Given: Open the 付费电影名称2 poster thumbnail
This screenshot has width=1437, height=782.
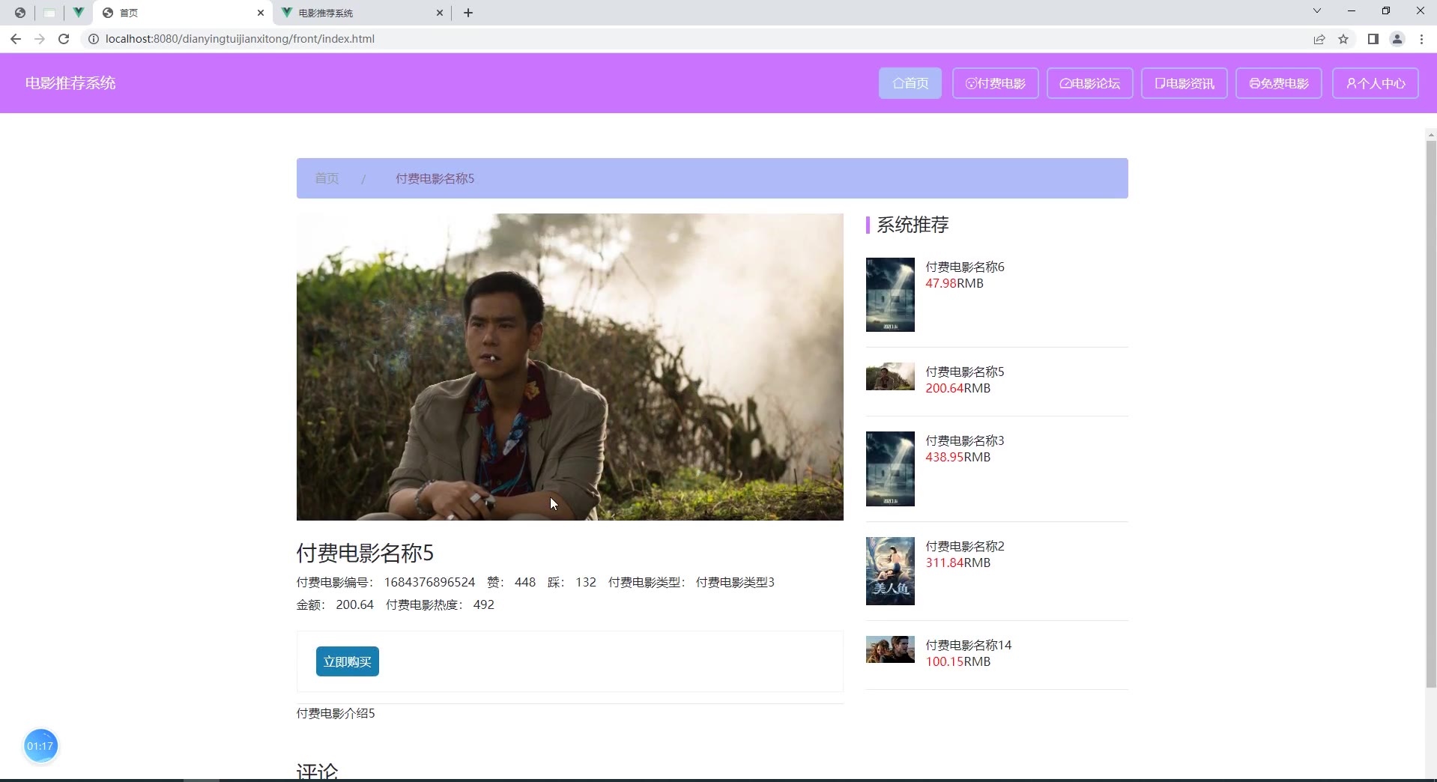Looking at the screenshot, I should pos(890,571).
